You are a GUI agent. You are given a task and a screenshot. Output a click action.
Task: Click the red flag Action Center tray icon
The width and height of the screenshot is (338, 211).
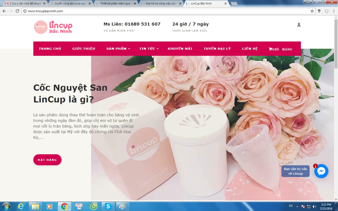pos(303,206)
